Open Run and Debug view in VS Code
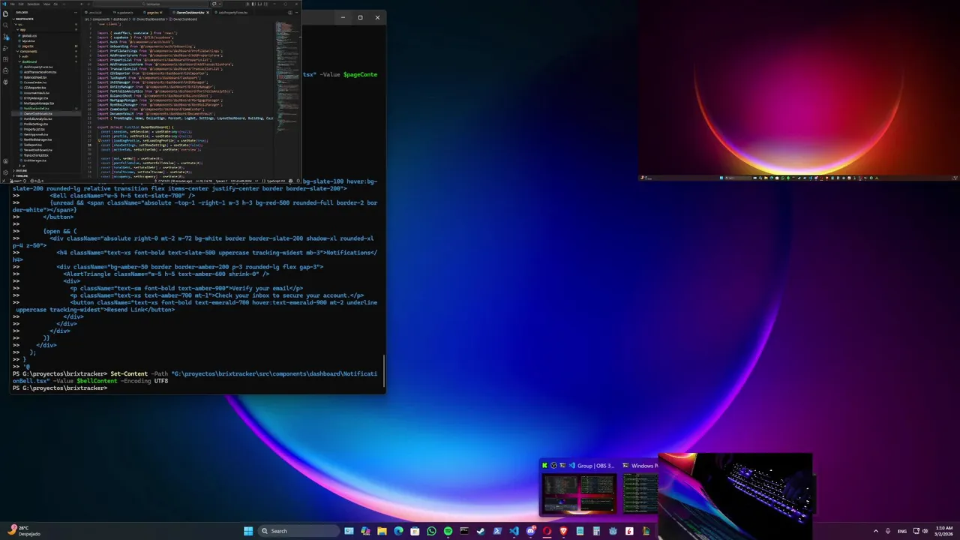The height and width of the screenshot is (540, 960). tap(5, 48)
